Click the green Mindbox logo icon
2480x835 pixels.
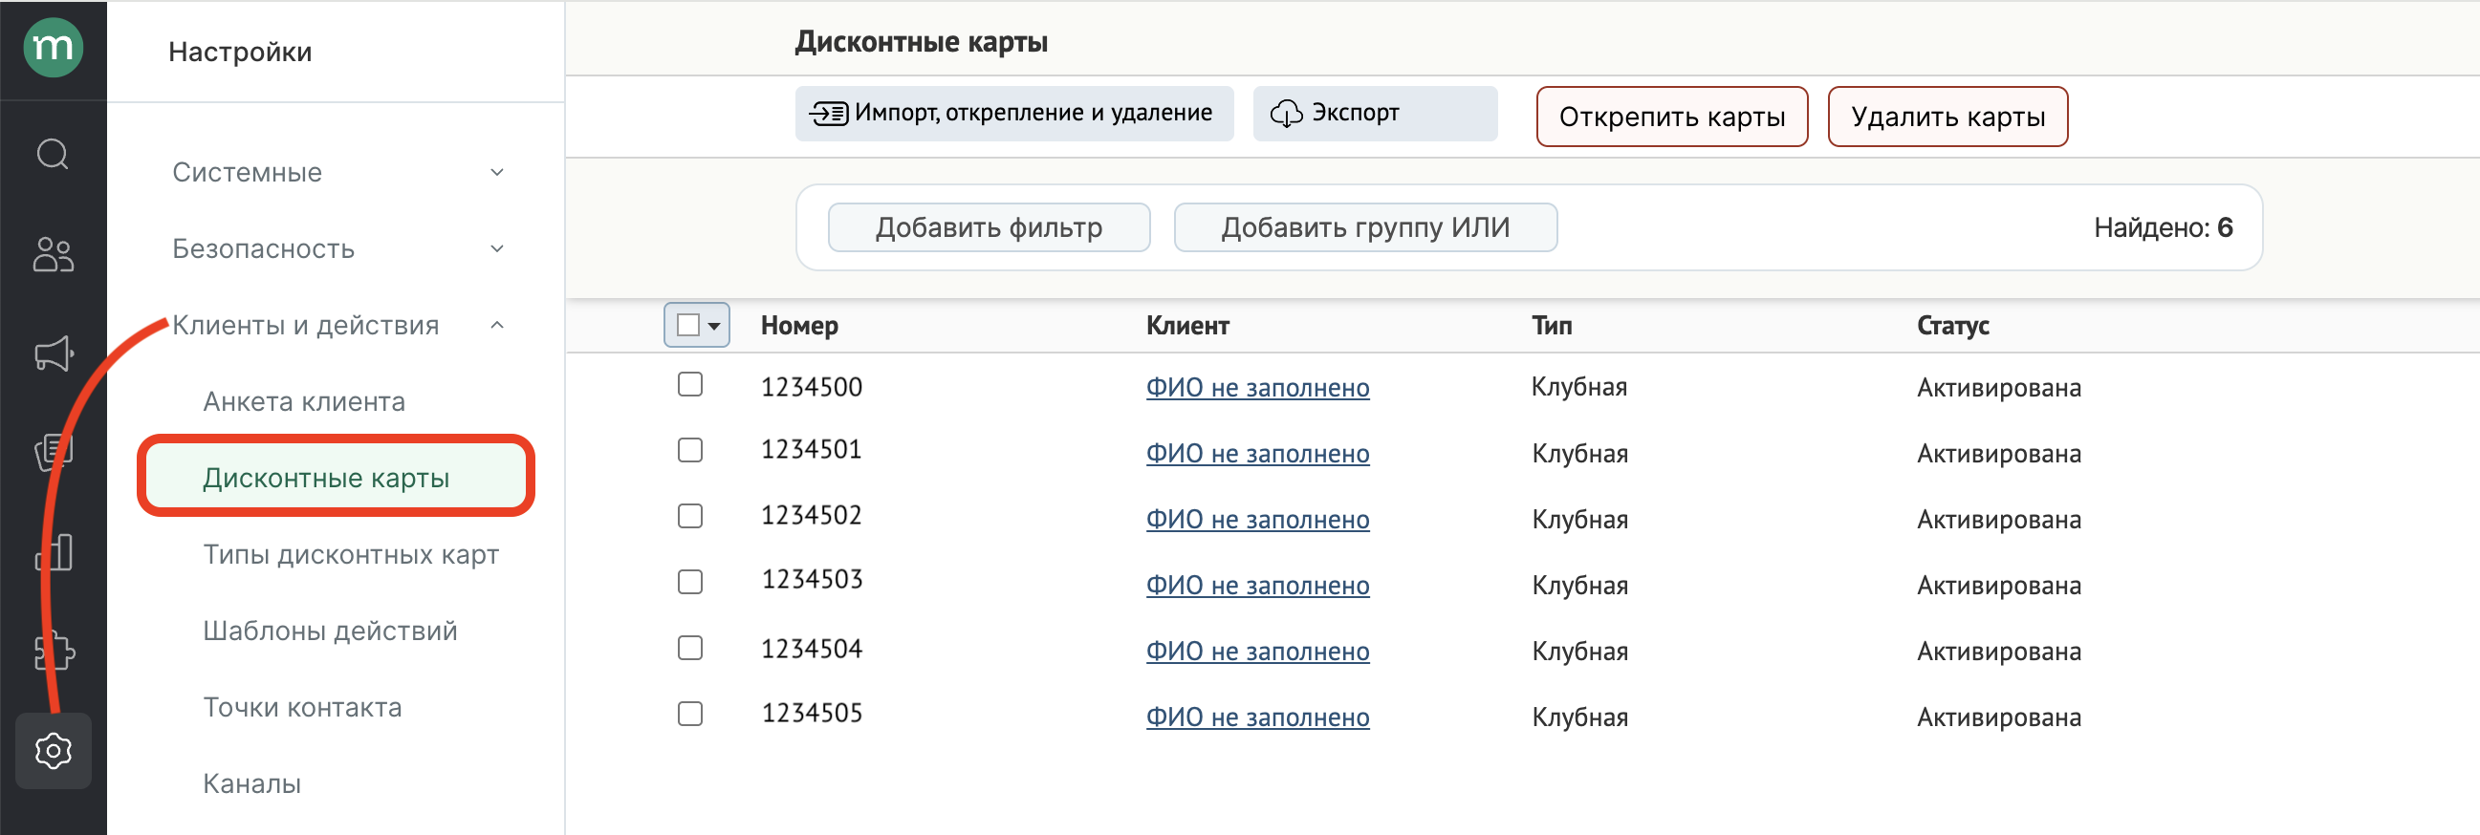pyautogui.click(x=53, y=47)
